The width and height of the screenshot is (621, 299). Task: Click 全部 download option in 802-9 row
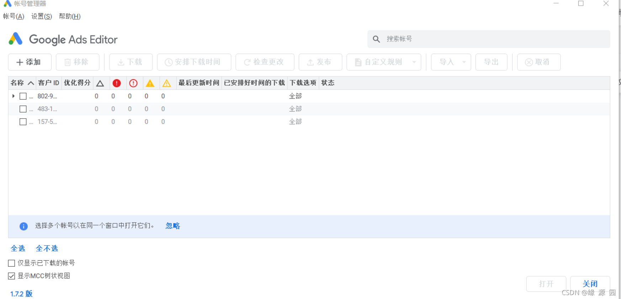pos(295,96)
